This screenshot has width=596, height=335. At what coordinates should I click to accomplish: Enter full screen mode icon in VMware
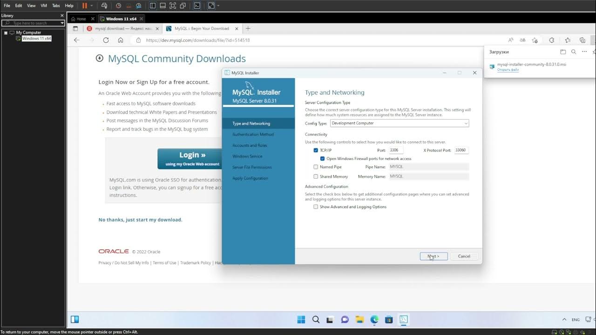tap(173, 6)
